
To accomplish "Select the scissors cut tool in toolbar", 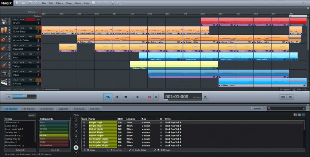I will 112,3.
